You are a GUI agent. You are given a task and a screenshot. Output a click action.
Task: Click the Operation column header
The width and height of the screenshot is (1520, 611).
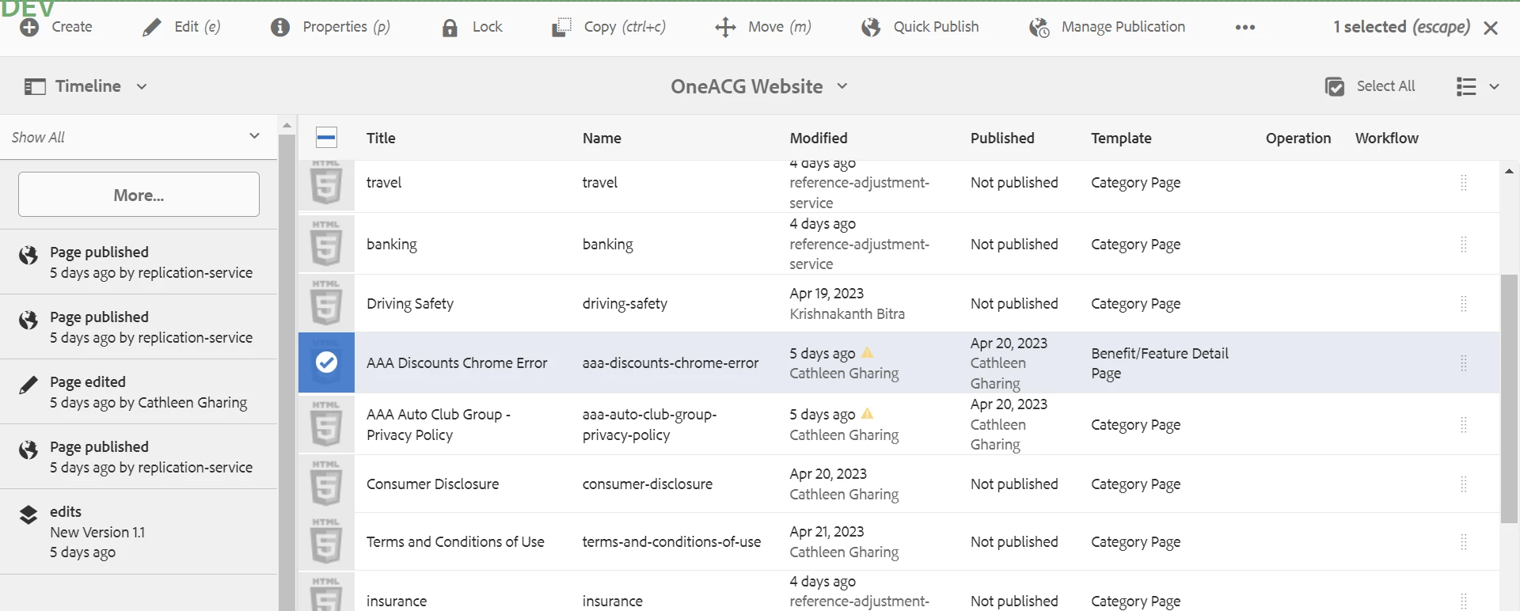[1298, 138]
